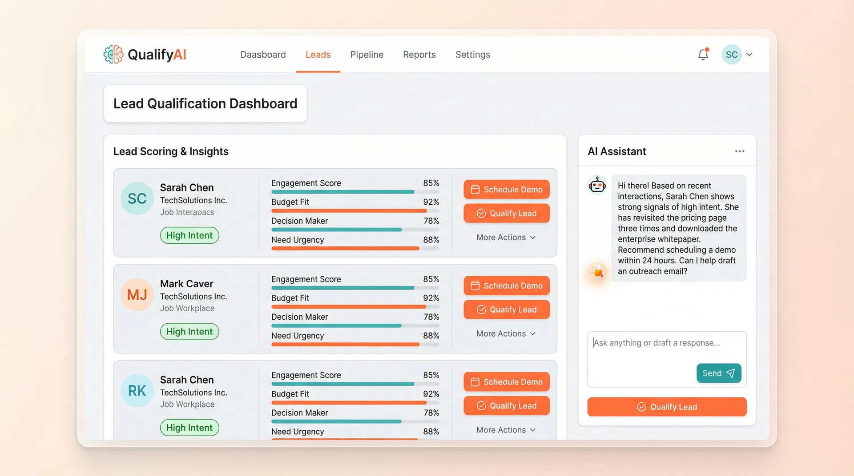Click Mark Caver's MJ avatar
This screenshot has width=854, height=476.
point(137,295)
